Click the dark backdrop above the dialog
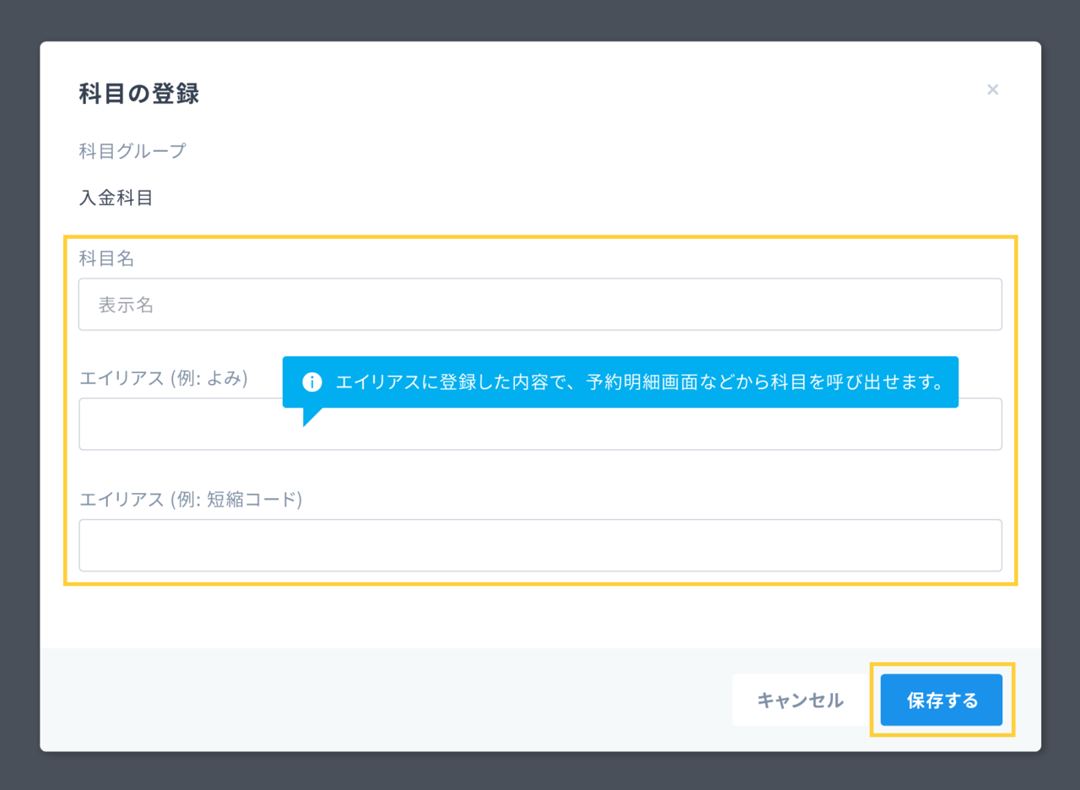Viewport: 1080px width, 790px height. (540, 19)
